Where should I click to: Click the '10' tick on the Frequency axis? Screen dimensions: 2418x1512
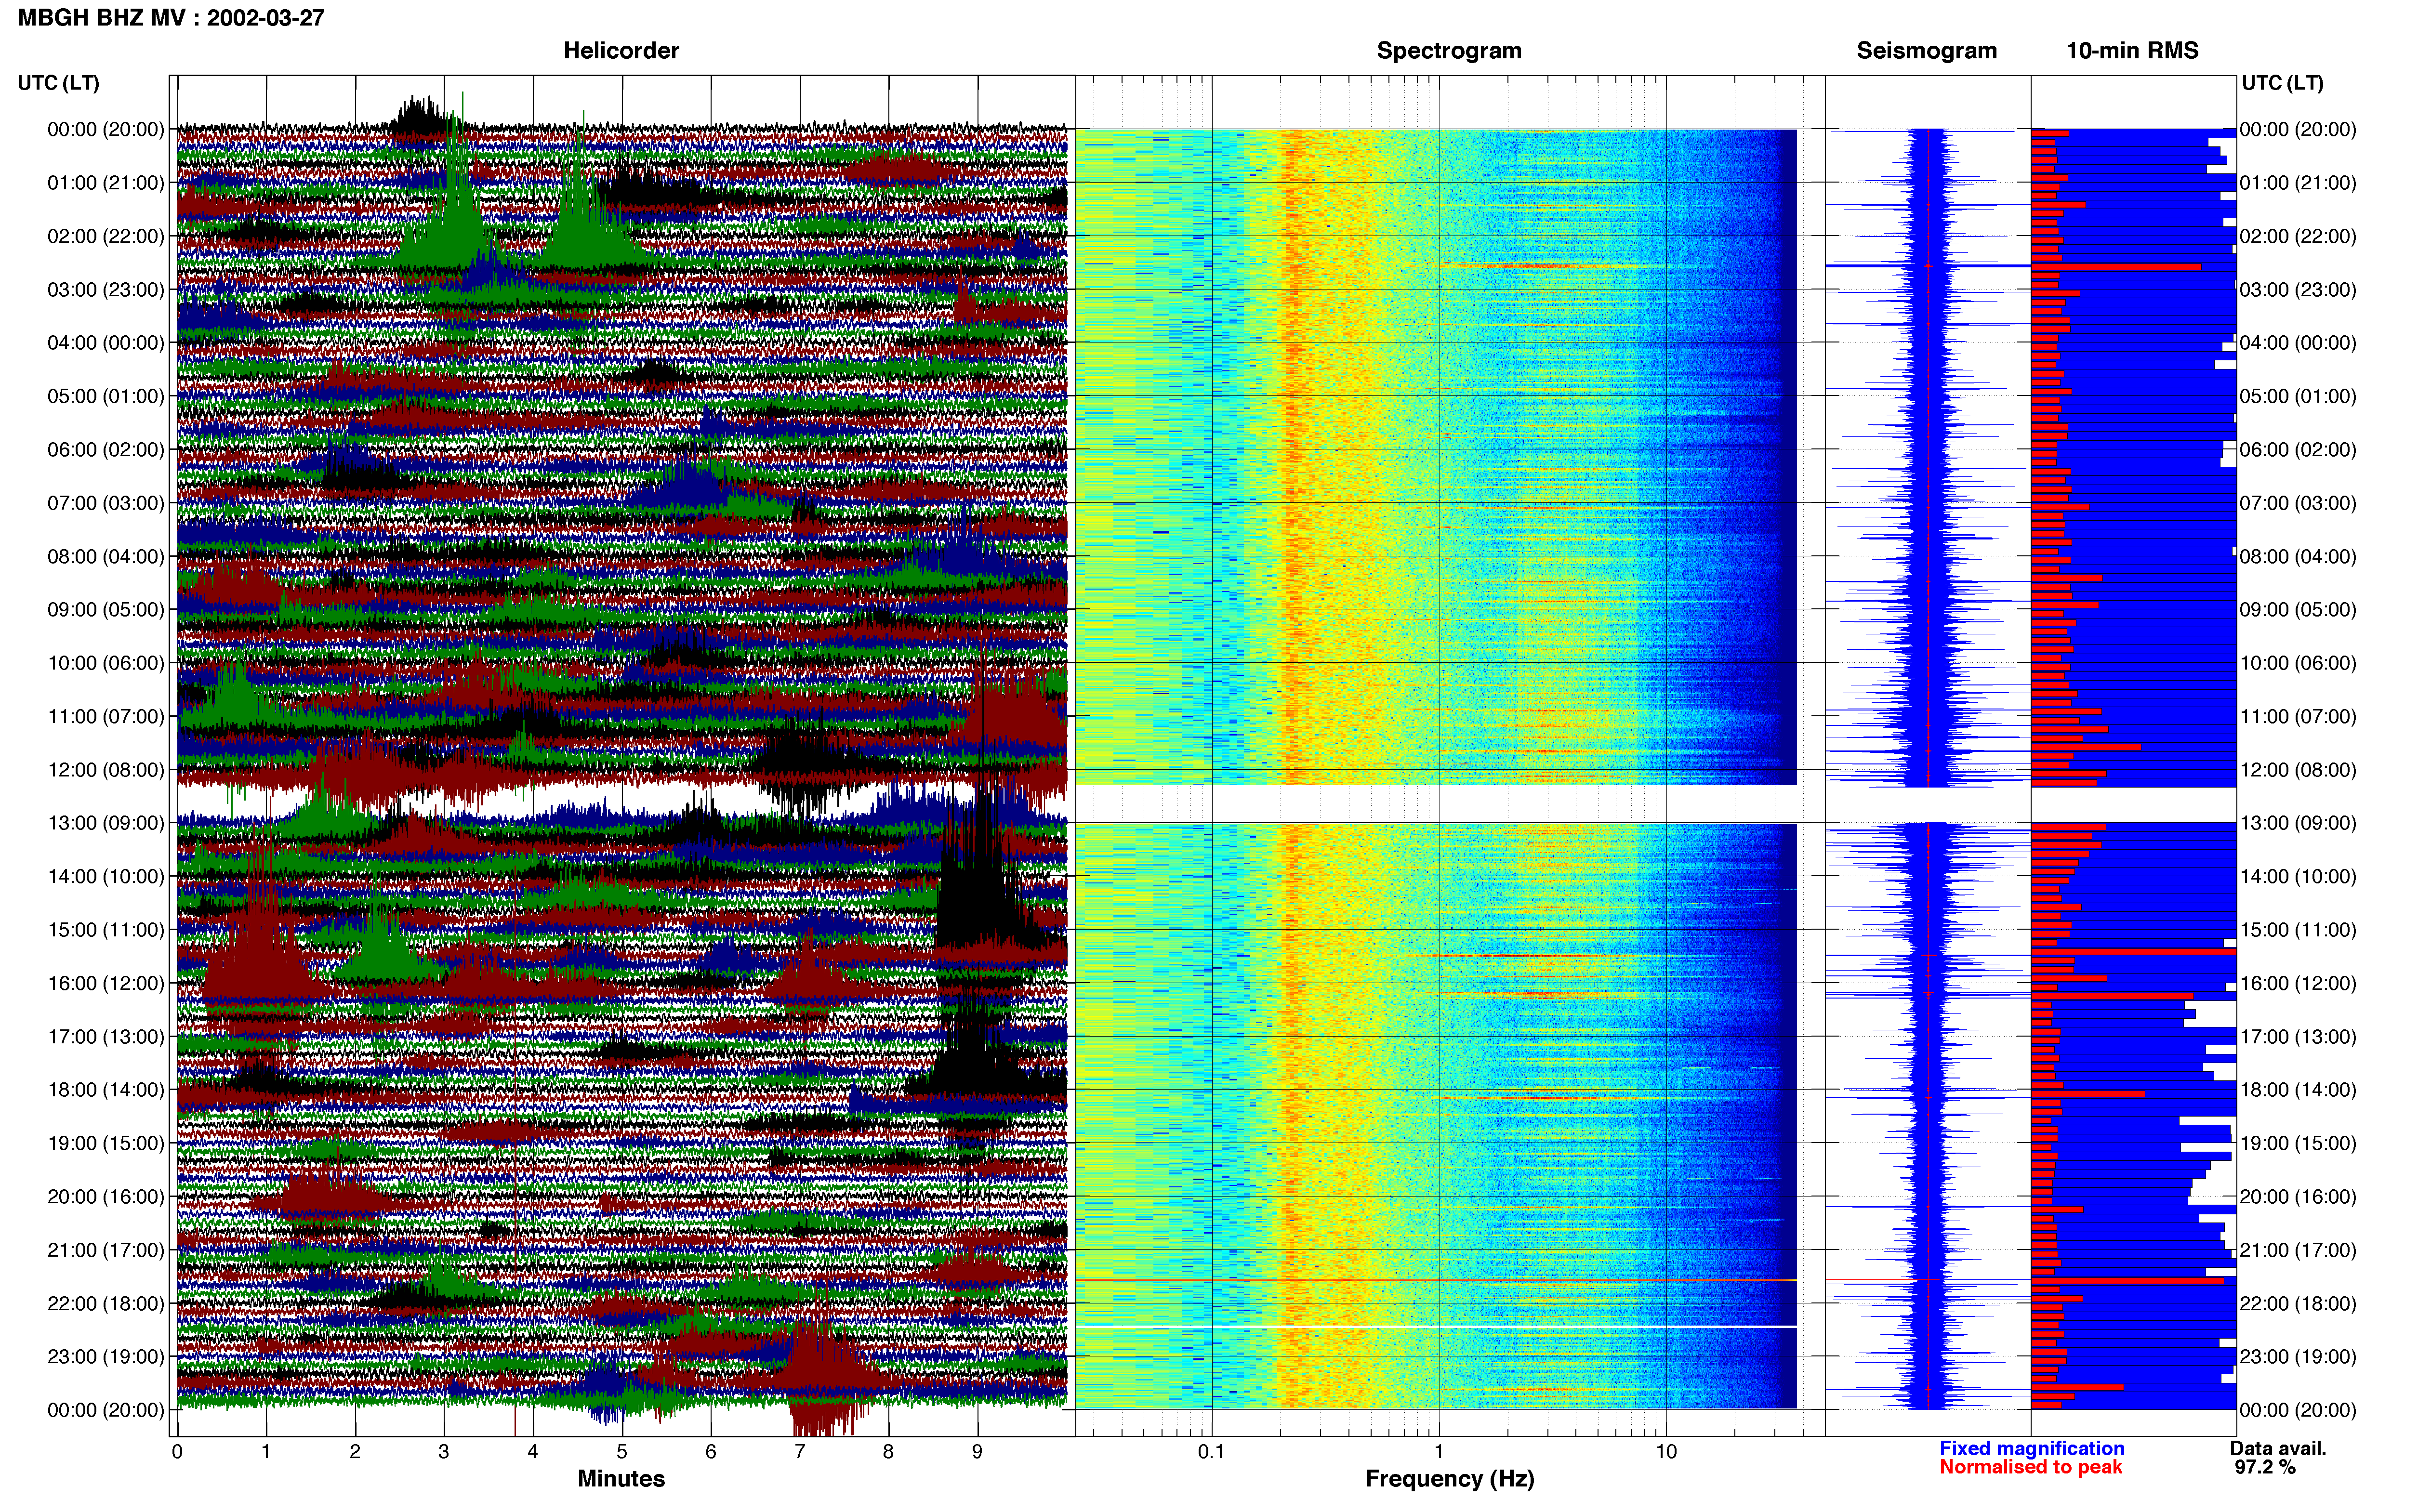pyautogui.click(x=1666, y=1452)
